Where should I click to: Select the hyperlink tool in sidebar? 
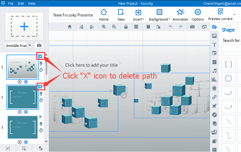click(x=214, y=97)
